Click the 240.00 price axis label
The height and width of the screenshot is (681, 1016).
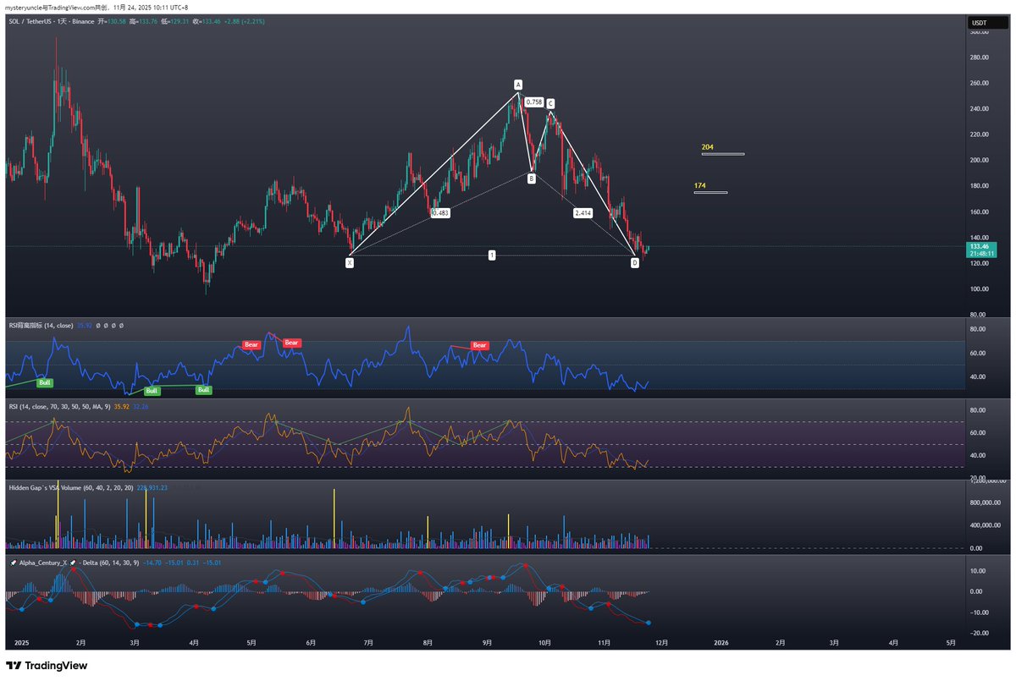[980, 109]
